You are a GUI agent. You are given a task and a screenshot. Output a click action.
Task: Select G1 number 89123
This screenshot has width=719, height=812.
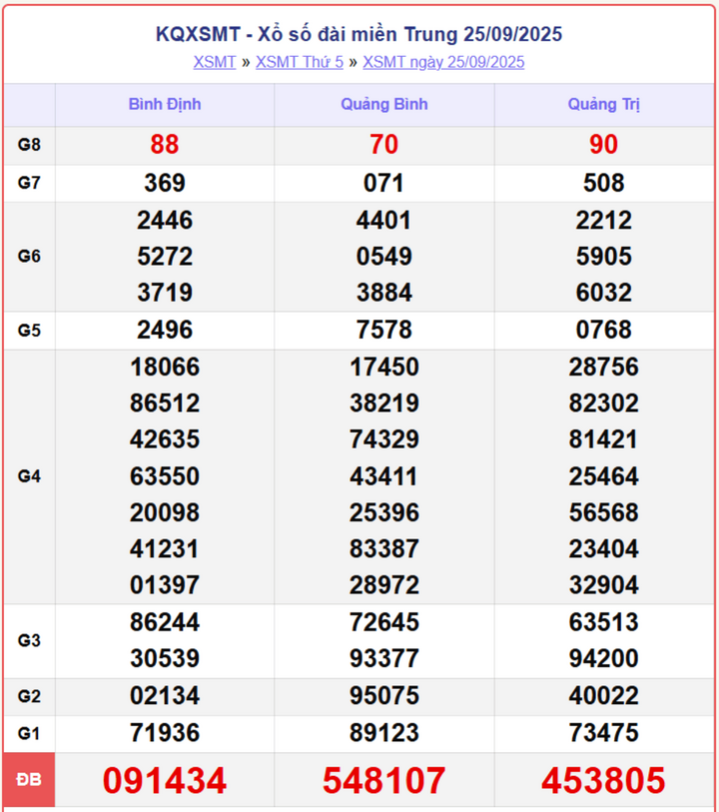pyautogui.click(x=384, y=733)
